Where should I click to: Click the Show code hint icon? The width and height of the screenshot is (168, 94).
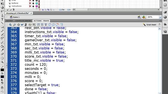(30, 25)
